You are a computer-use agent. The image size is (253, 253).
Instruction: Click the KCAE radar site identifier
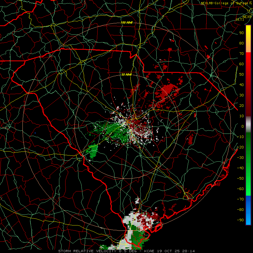point(149,251)
